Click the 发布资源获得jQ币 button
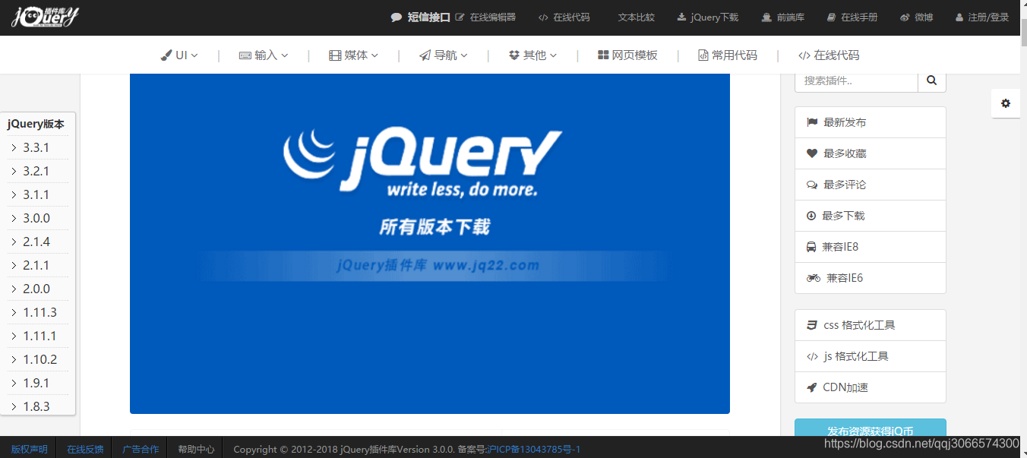The height and width of the screenshot is (458, 1027). coord(871,428)
